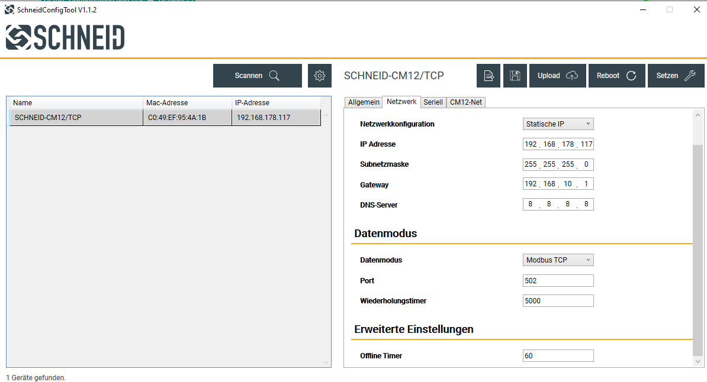
Task: Expand the Netzwerkkonfiguration dropdown
Action: coord(558,124)
